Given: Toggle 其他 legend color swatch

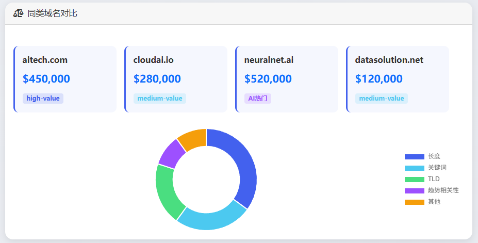Looking at the screenshot, I should click(x=414, y=202).
